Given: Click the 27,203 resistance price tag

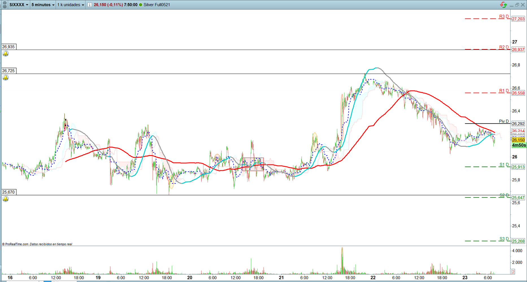Looking at the screenshot, I should 518,19.
